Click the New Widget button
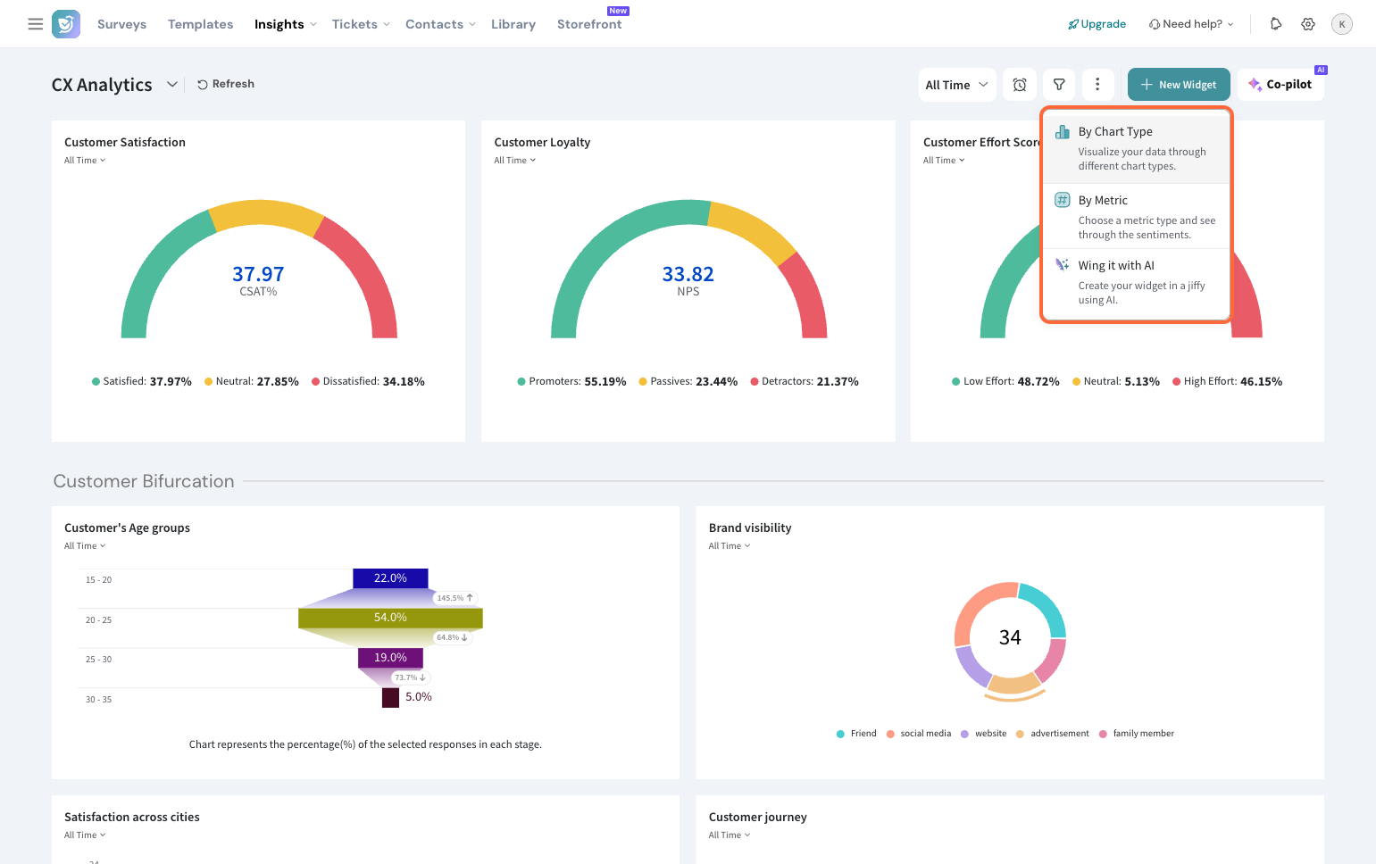Image resolution: width=1376 pixels, height=864 pixels. point(1178,85)
